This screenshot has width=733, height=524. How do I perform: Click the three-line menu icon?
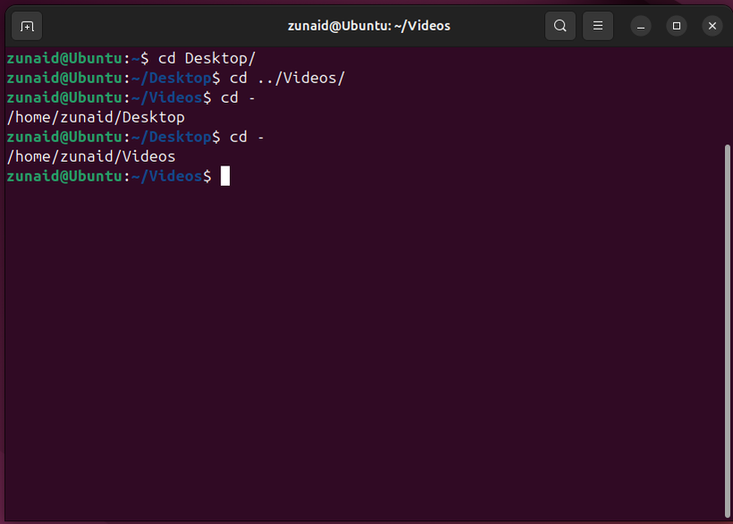pyautogui.click(x=598, y=26)
